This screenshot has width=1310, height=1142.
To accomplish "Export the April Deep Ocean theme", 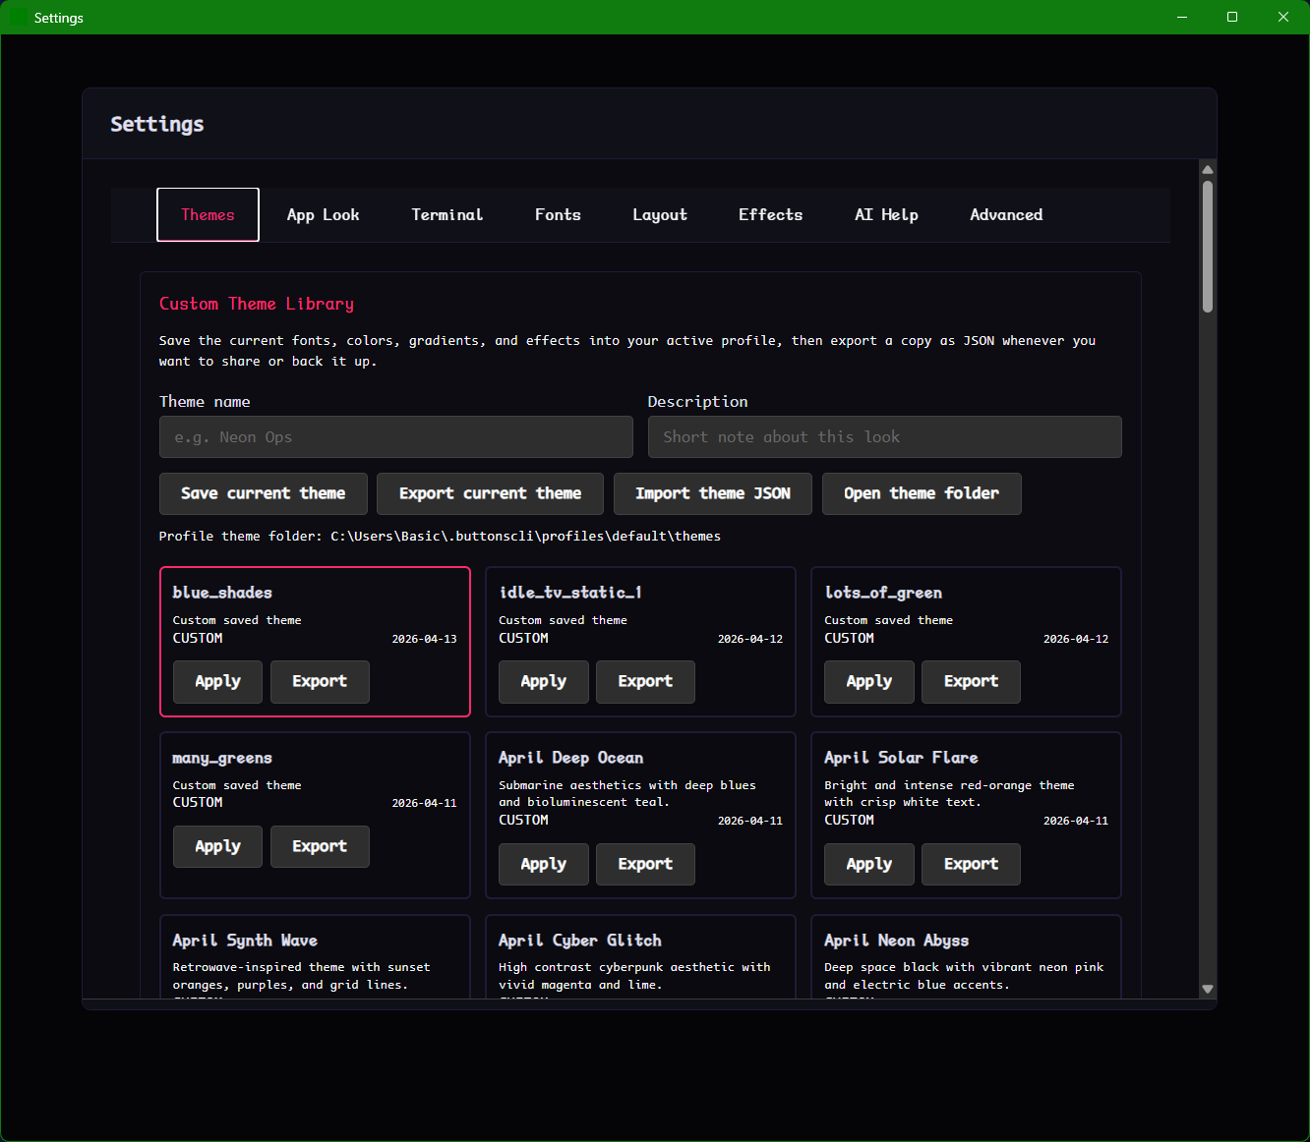I will click(645, 864).
